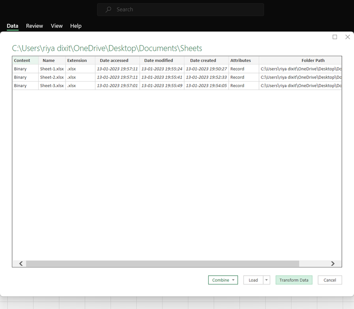The image size is (354, 309).
Task: Select the Extension column header
Action: 80,60
